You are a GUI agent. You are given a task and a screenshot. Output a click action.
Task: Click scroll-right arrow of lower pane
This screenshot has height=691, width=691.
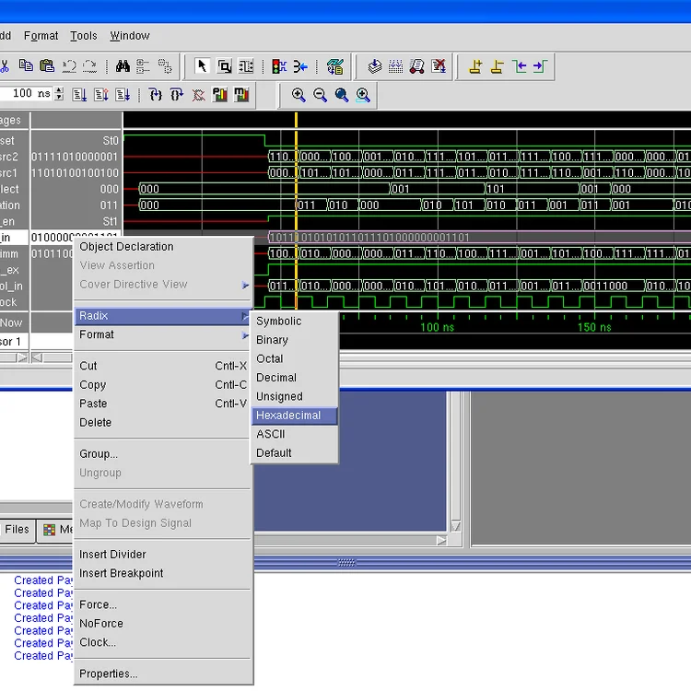441,541
